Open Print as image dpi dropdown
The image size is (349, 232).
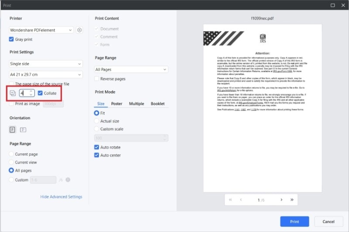(53, 104)
